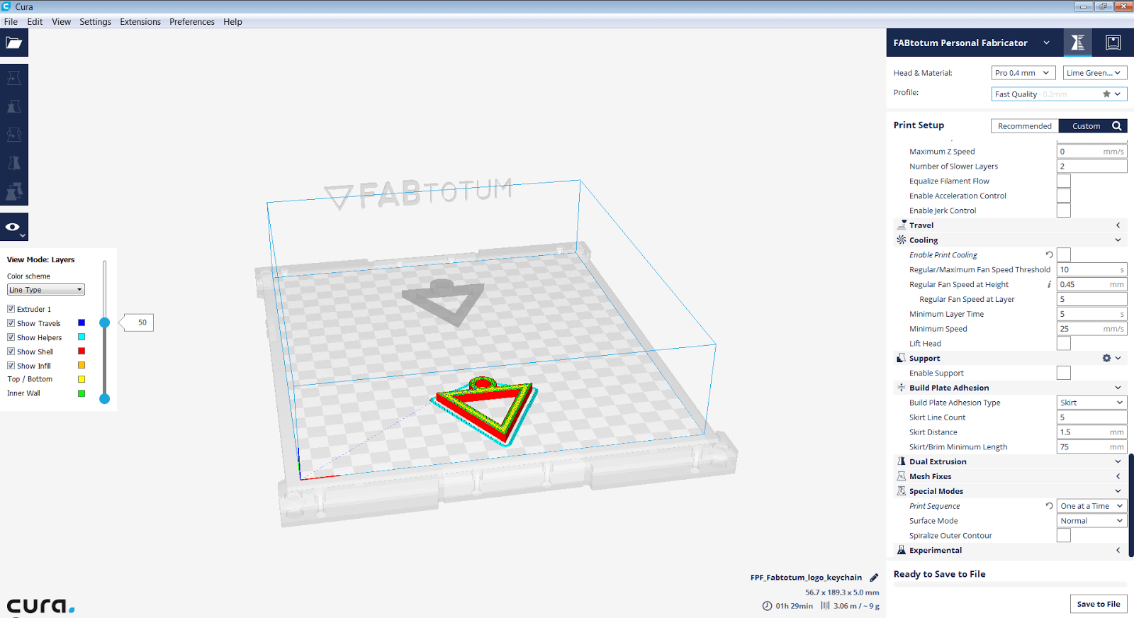Open the FABtotum Personal Fabricator printer dropdown

pyautogui.click(x=972, y=43)
